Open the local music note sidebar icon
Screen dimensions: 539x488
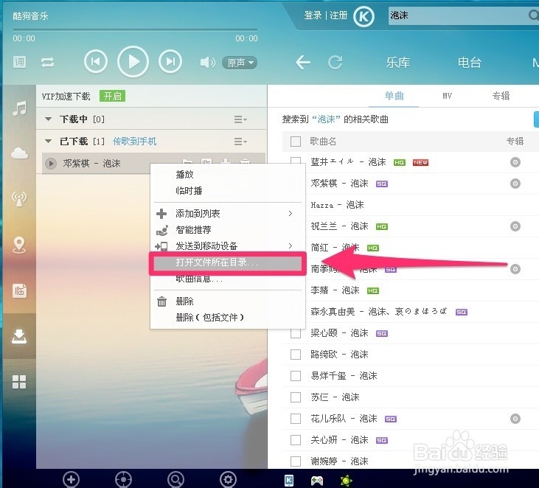(19, 108)
